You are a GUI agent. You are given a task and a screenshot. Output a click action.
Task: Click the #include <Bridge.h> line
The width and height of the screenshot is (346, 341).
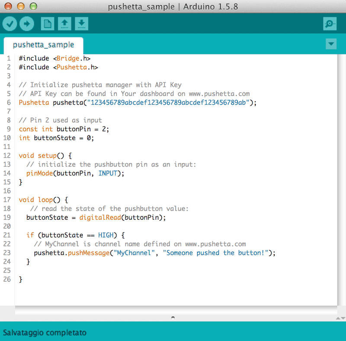[55, 58]
